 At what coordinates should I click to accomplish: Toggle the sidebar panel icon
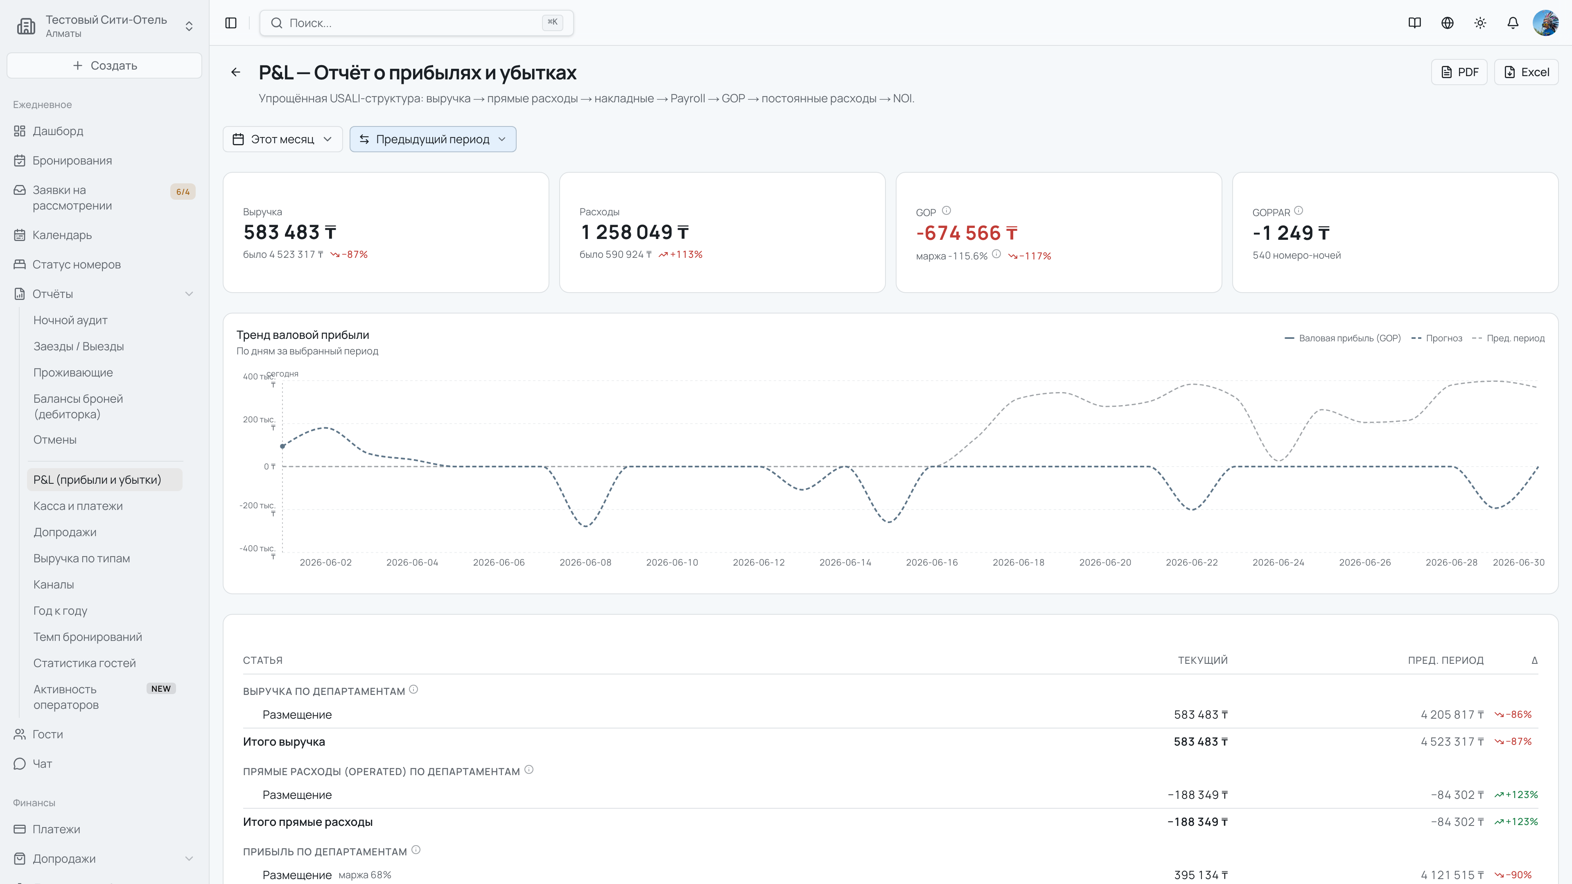tap(230, 23)
